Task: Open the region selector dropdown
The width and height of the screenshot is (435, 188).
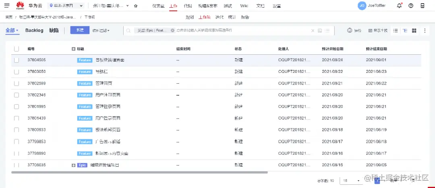Action: (x=66, y=6)
